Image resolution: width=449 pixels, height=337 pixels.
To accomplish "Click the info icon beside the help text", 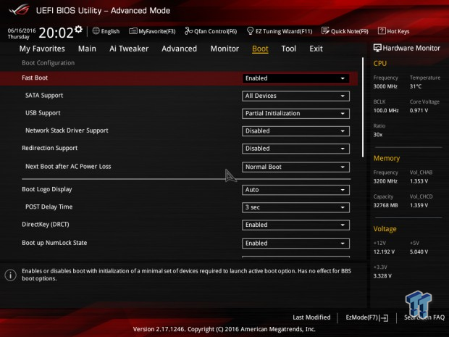I will (x=11, y=275).
